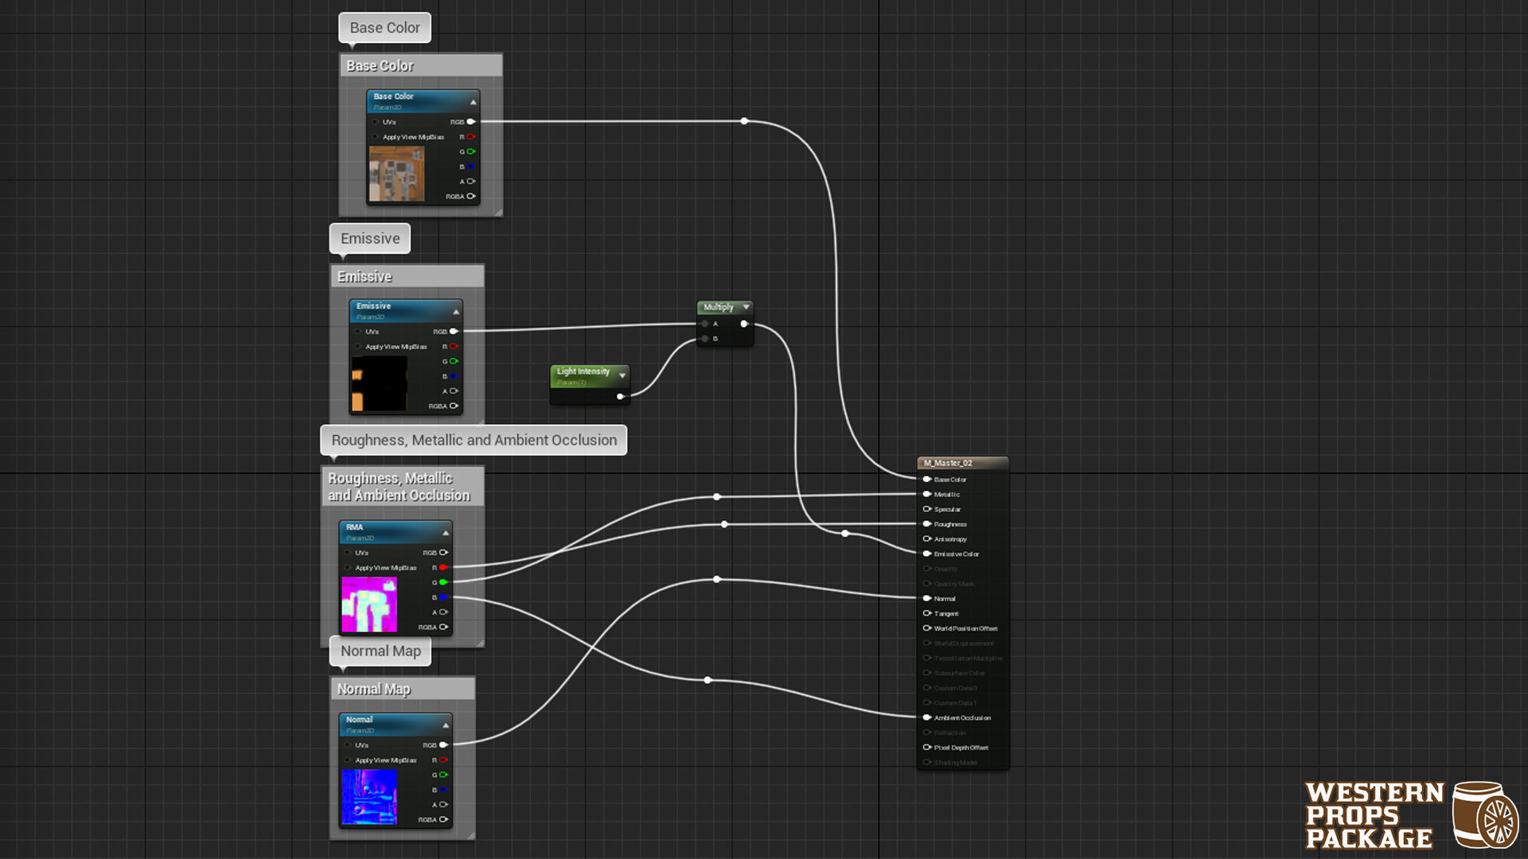
Task: Click the Multiply node's output pin
Action: click(x=744, y=324)
